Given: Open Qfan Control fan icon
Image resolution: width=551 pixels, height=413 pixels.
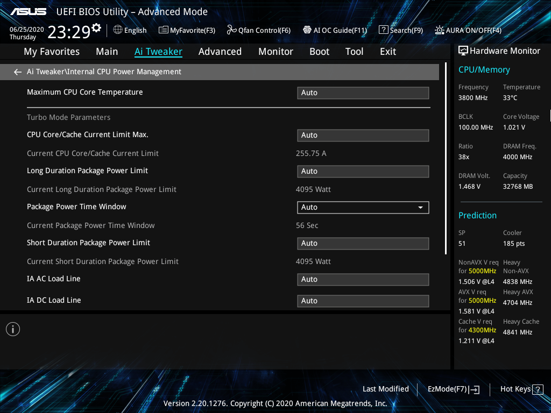Looking at the screenshot, I should pyautogui.click(x=231, y=30).
